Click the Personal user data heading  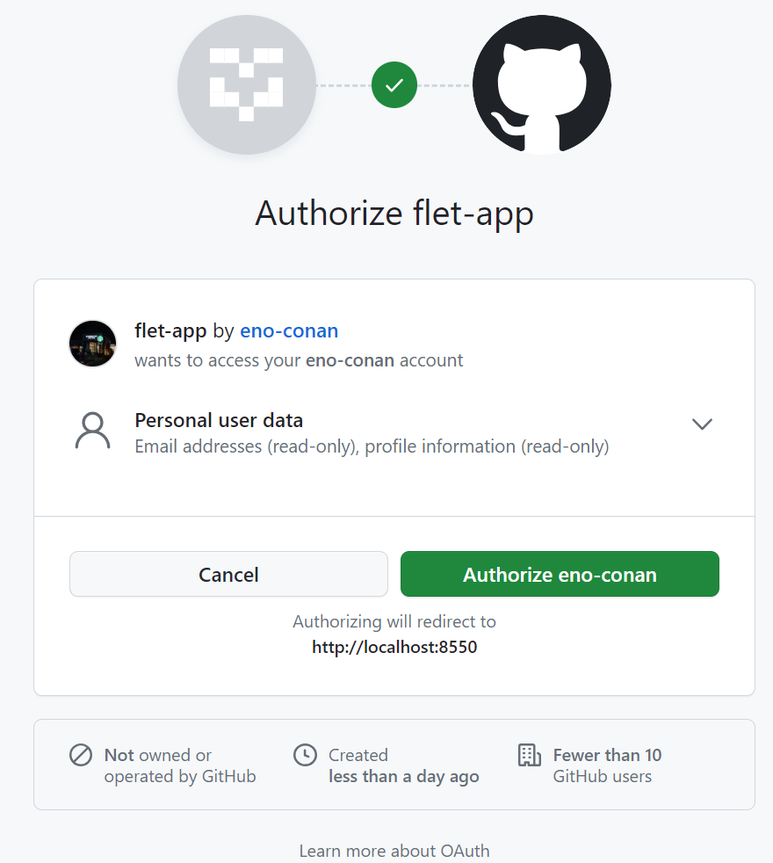click(219, 420)
